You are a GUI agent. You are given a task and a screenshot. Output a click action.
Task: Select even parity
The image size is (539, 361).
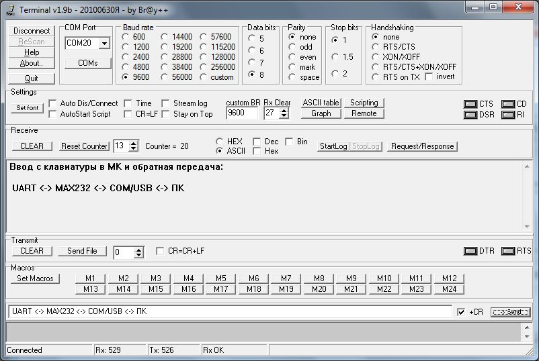292,57
